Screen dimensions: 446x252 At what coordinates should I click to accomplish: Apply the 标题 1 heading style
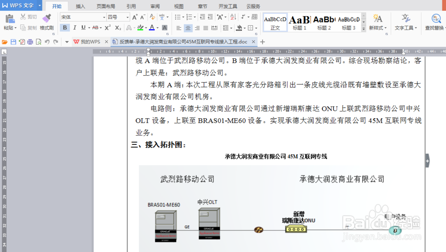300,22
